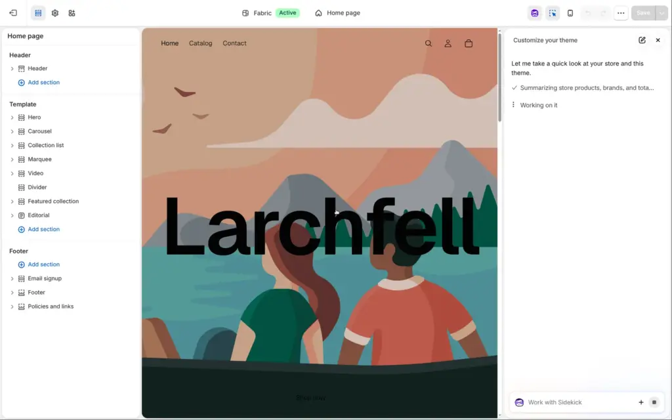Viewport: 672px width, 420px height.
Task: Open the App embeds icon
Action: 72,13
